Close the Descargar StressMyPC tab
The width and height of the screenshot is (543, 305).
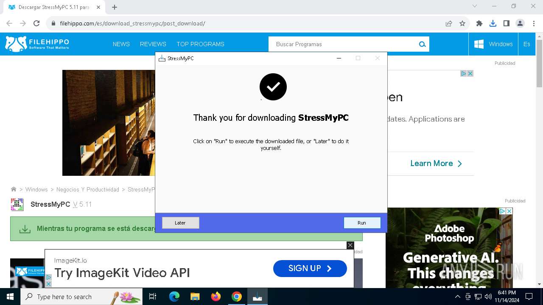pos(98,7)
